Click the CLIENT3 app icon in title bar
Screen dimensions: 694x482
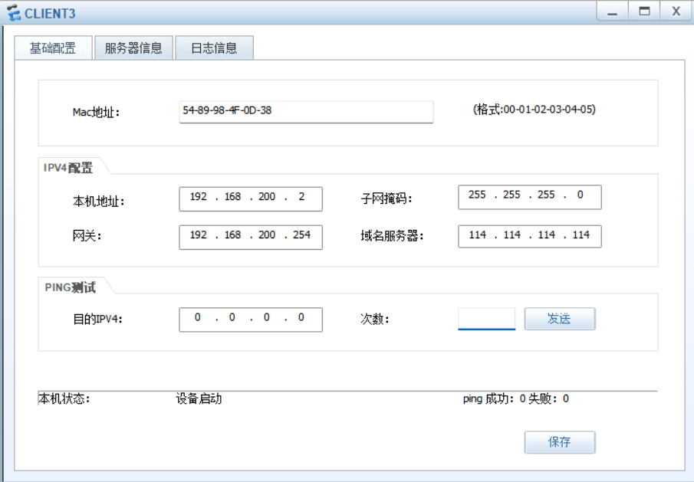(x=14, y=13)
